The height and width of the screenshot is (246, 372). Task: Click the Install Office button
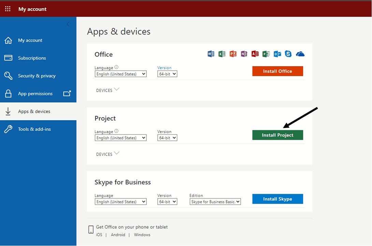point(277,71)
